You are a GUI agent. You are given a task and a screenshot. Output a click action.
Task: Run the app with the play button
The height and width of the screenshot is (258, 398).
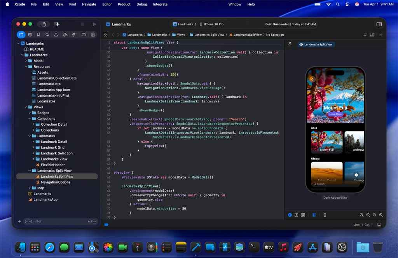(94, 24)
